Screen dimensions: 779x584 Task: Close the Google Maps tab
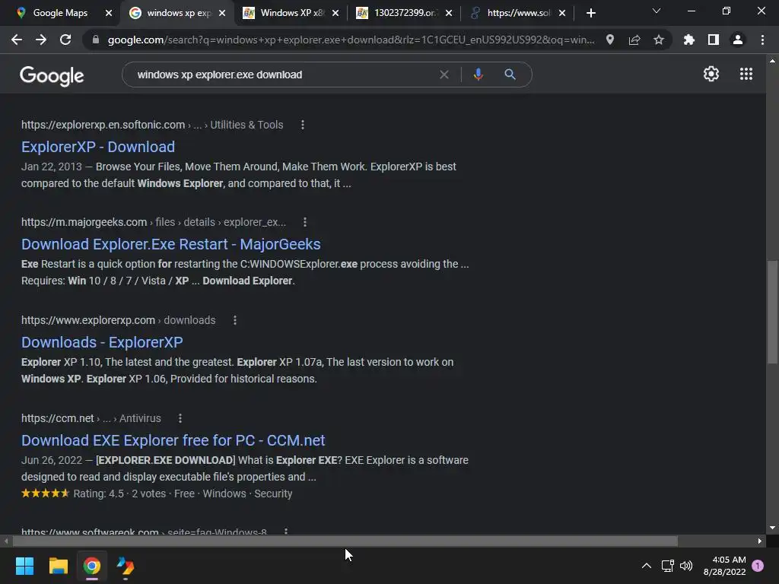pos(109,13)
